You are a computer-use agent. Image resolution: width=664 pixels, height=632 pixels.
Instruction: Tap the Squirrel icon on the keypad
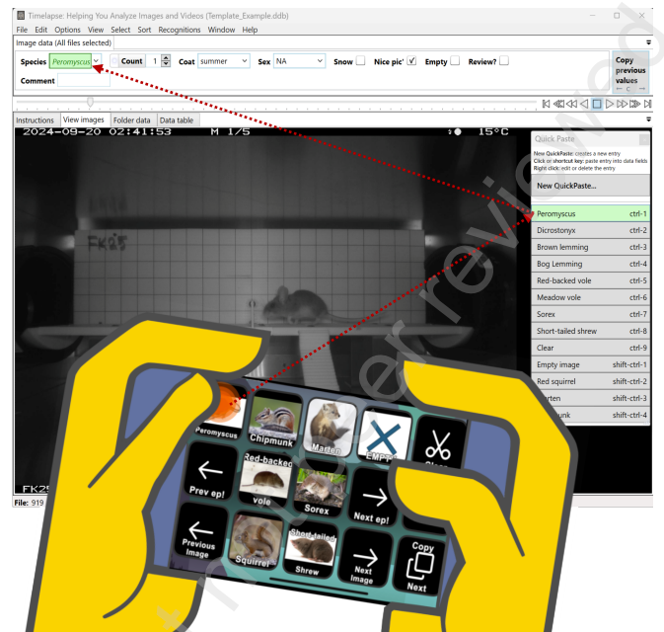(258, 541)
